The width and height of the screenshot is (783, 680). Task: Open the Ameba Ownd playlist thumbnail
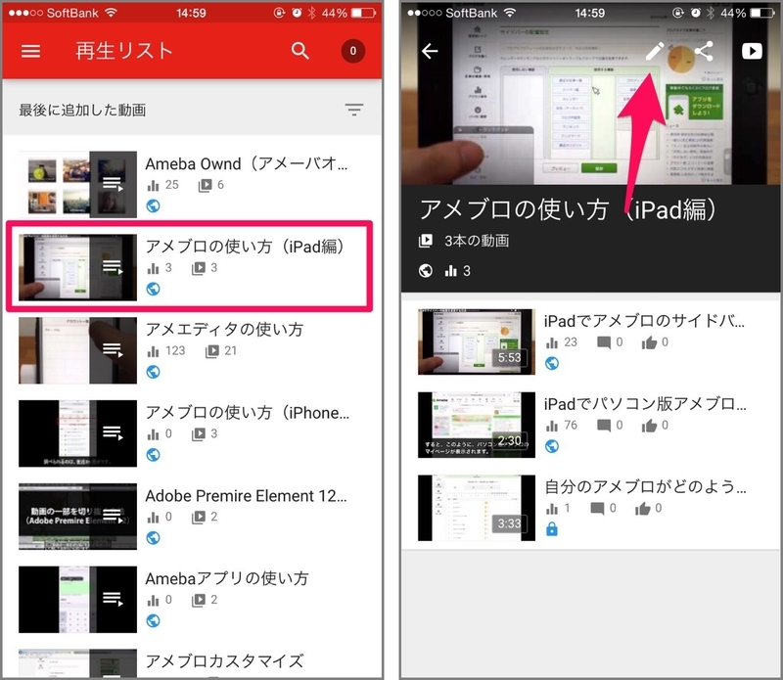pyautogui.click(x=77, y=184)
